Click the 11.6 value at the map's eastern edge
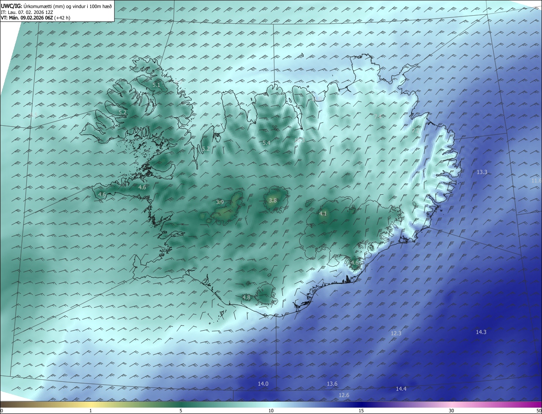This screenshot has height=414, width=542. [536, 181]
